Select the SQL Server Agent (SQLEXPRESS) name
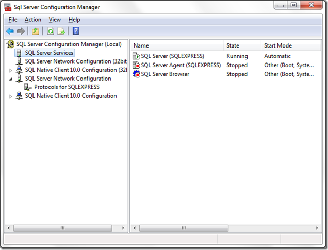This screenshot has width=328, height=250. click(181, 65)
